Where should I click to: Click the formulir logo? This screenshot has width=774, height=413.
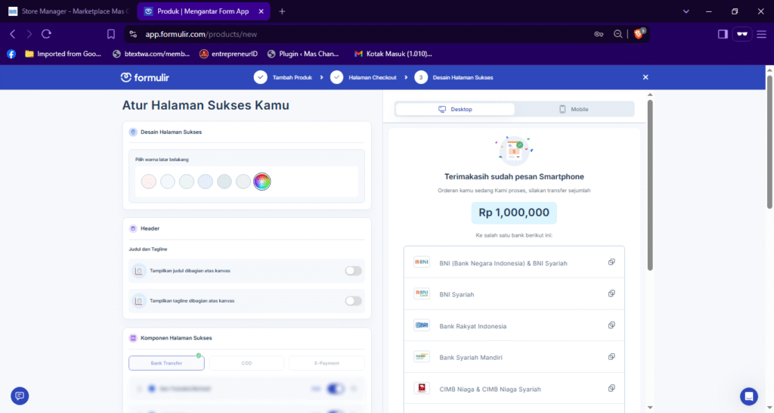click(144, 78)
